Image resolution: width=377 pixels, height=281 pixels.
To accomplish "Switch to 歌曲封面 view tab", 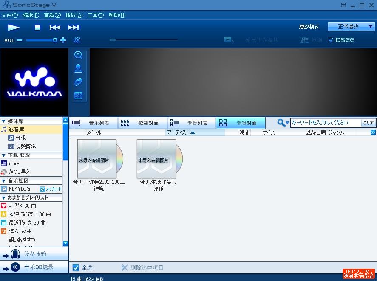I will (x=142, y=123).
